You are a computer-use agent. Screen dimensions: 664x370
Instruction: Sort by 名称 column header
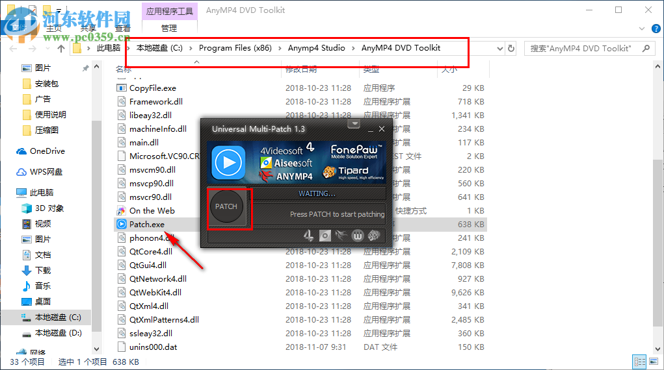click(123, 69)
